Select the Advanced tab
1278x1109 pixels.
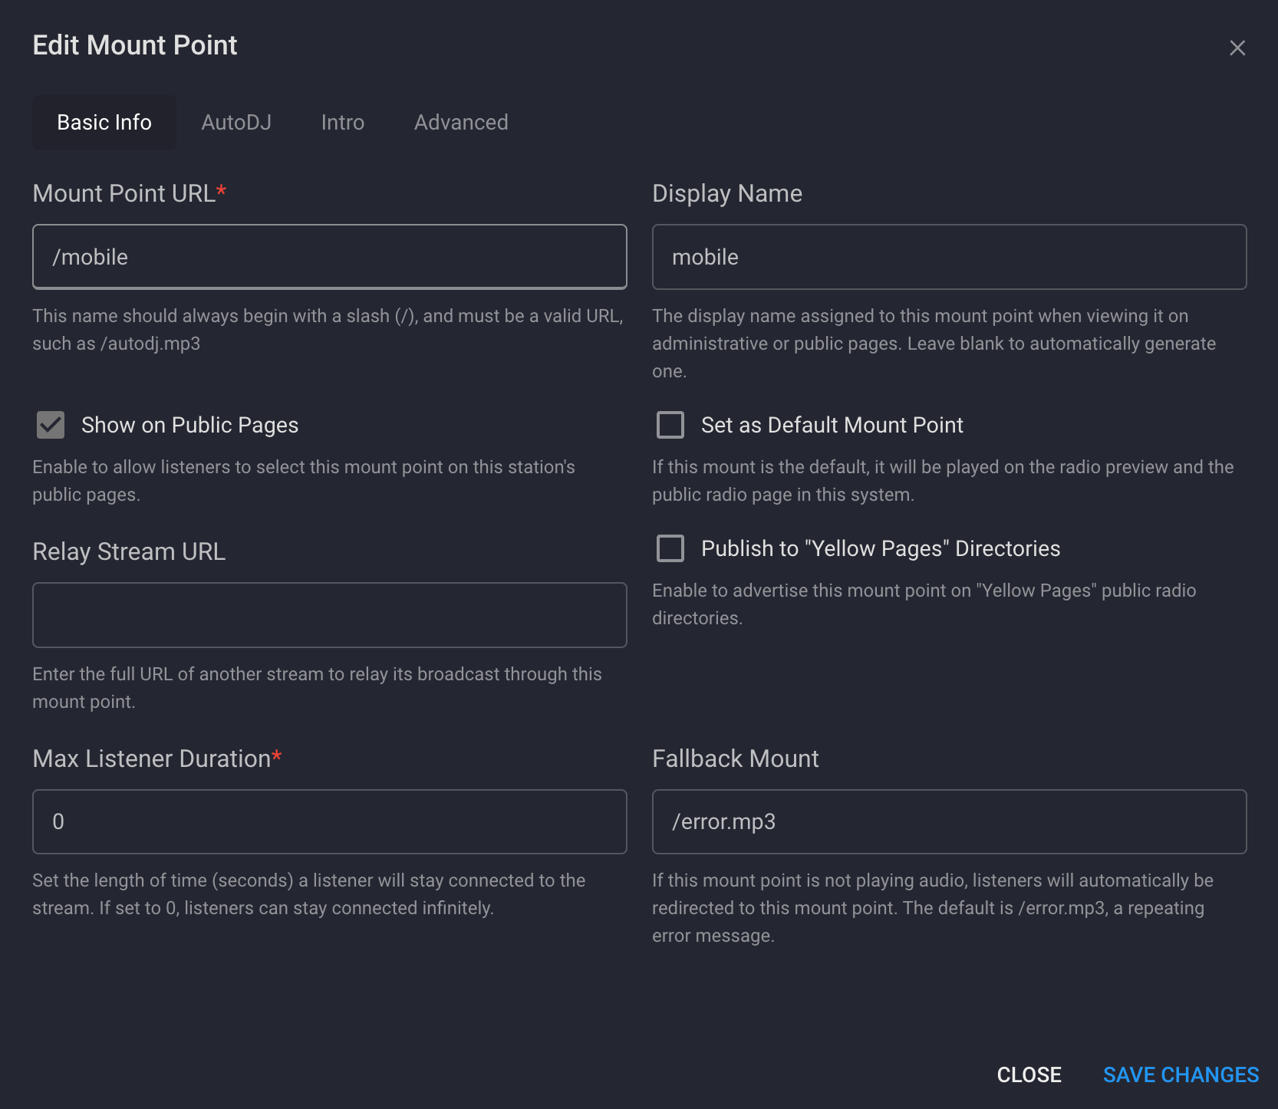[x=460, y=122]
